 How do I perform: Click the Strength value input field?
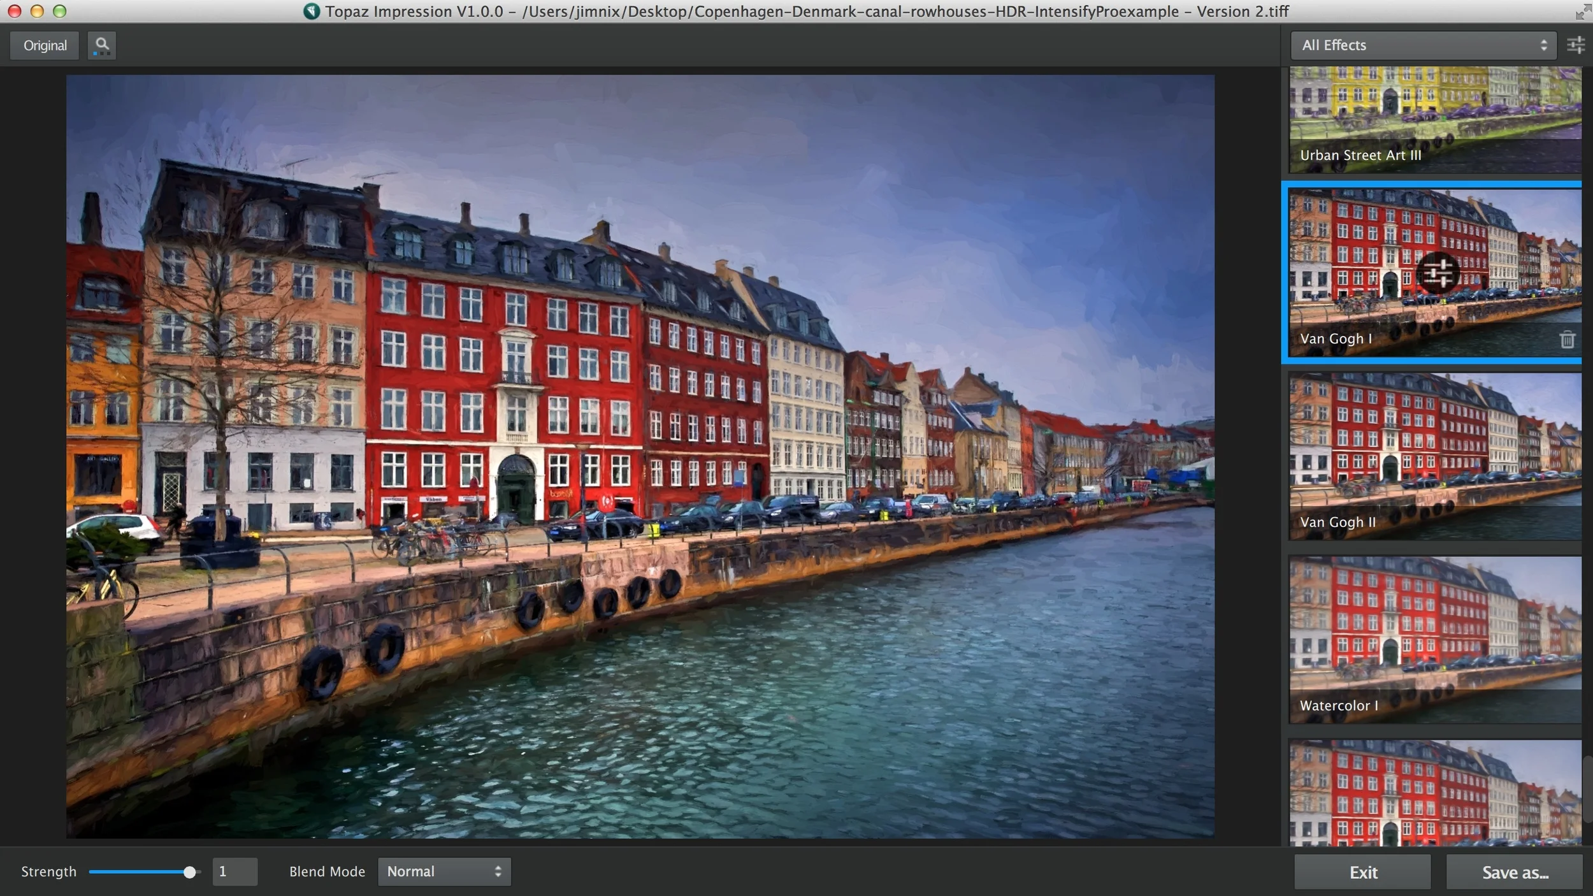(234, 871)
